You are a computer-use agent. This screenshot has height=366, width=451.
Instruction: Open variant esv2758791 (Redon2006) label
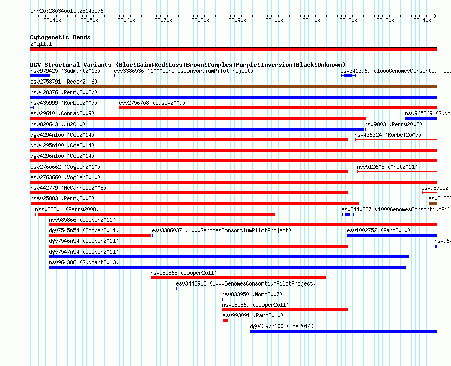64,82
